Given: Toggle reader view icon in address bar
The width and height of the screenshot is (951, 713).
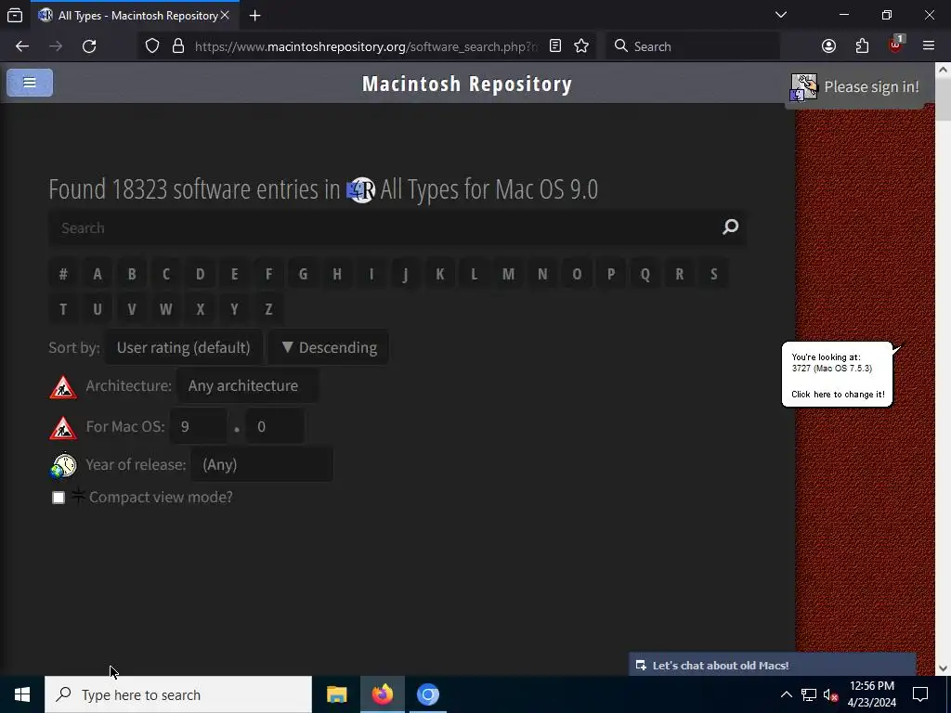Looking at the screenshot, I should click(x=555, y=46).
